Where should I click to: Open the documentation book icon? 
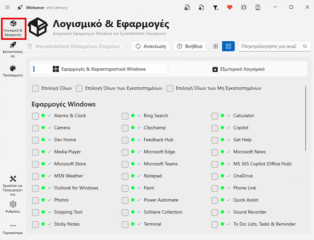pos(258,7)
